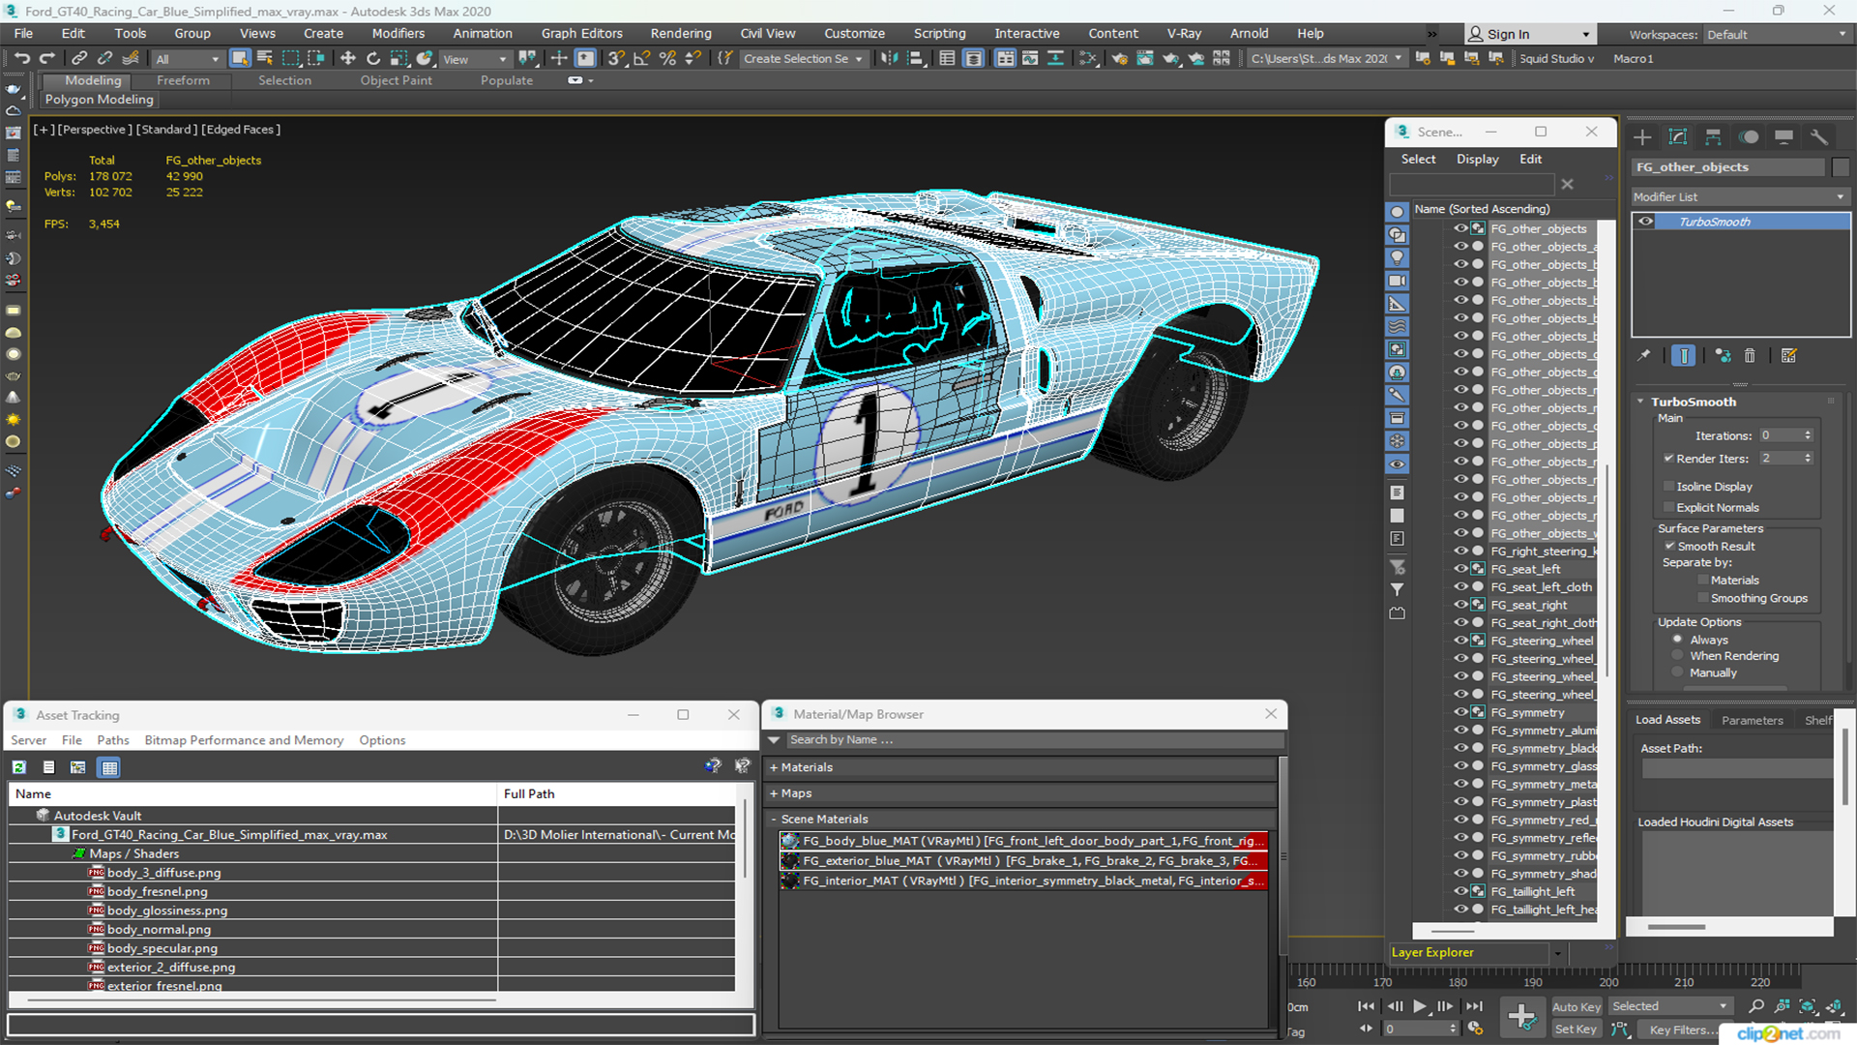Toggle the Percent Snap icon
The width and height of the screenshot is (1857, 1045).
667,59
